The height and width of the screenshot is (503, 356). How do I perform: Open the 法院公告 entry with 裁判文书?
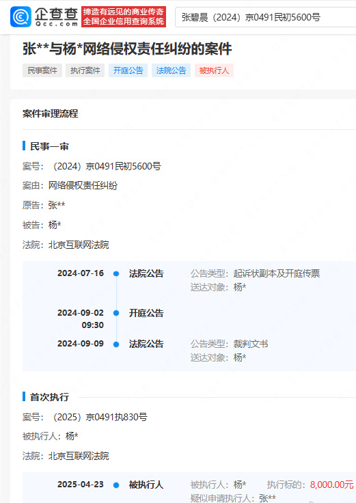coord(146,344)
